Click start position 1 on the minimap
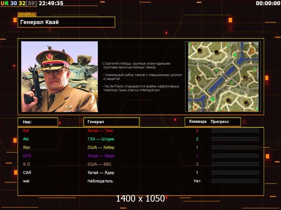This screenshot has width=281, height=210. [228, 100]
